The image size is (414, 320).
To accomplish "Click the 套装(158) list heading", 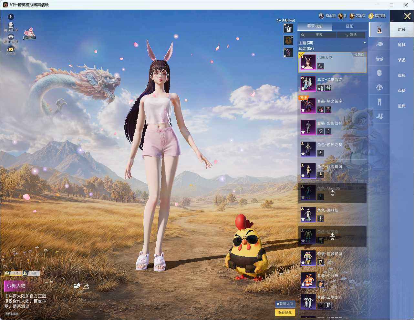I will pos(306,49).
